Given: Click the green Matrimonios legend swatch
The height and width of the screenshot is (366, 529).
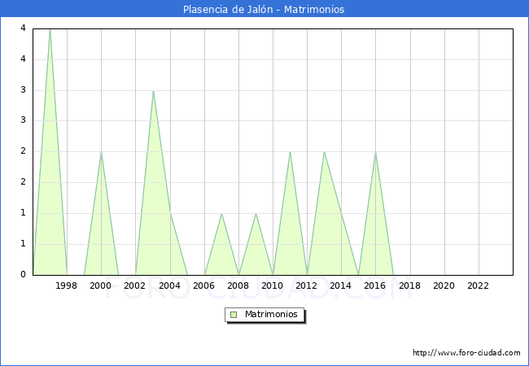Looking at the screenshot, I should coord(234,315).
